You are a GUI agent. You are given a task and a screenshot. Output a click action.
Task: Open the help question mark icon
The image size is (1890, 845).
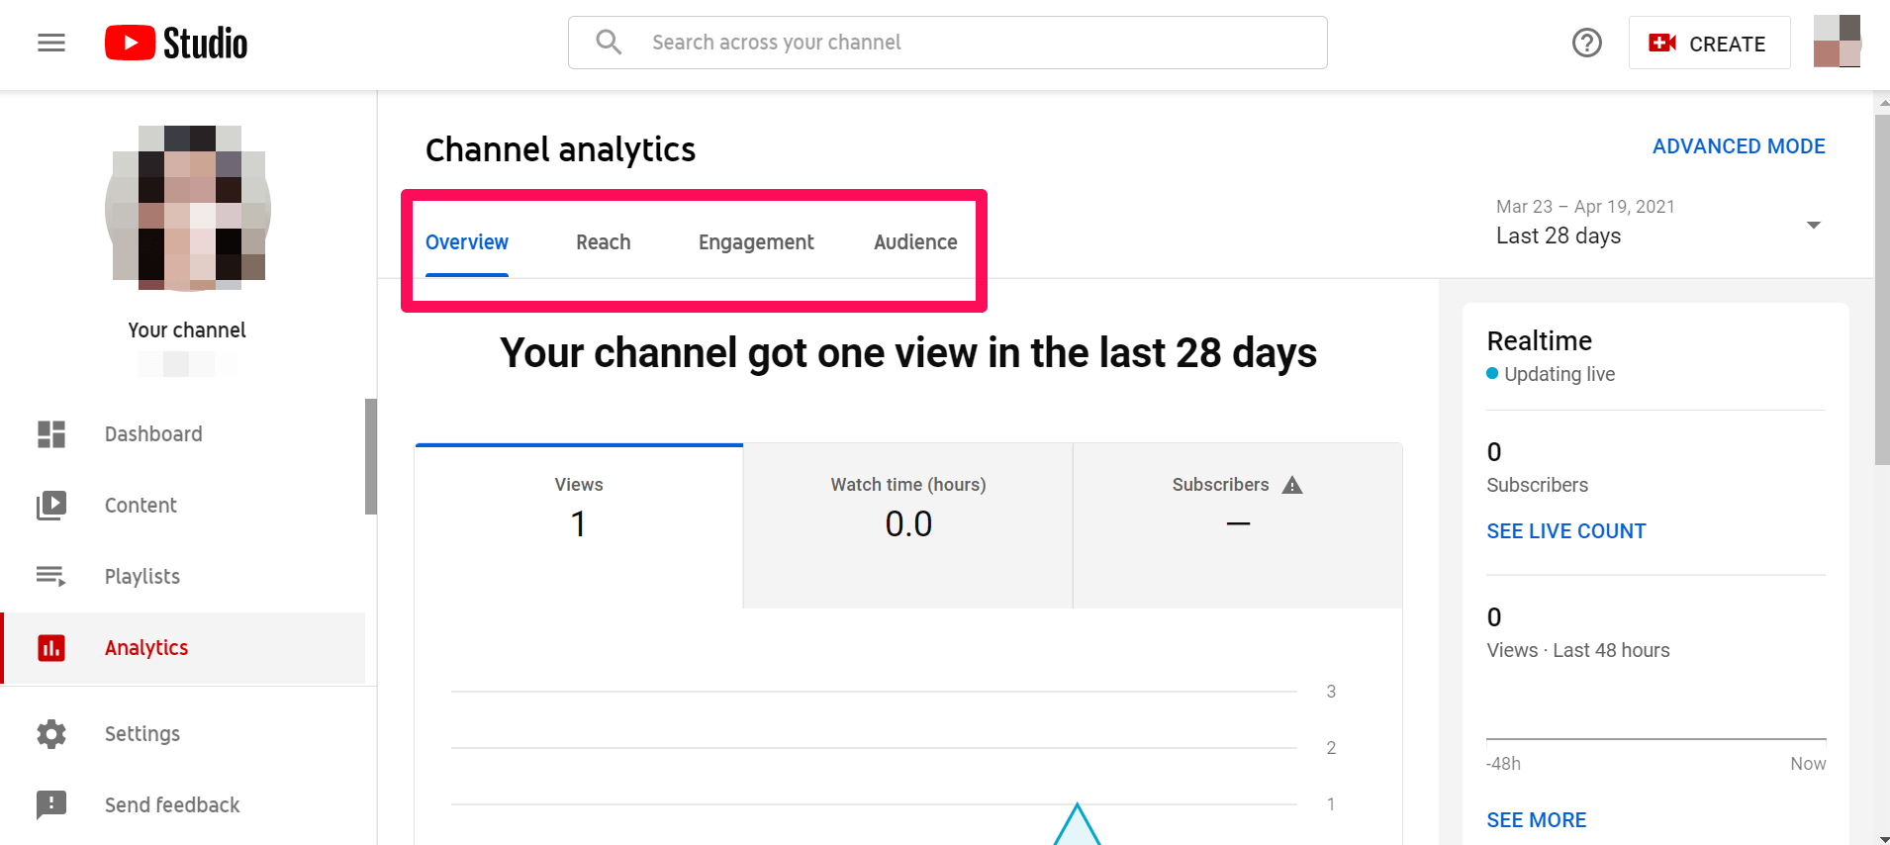pos(1587,43)
